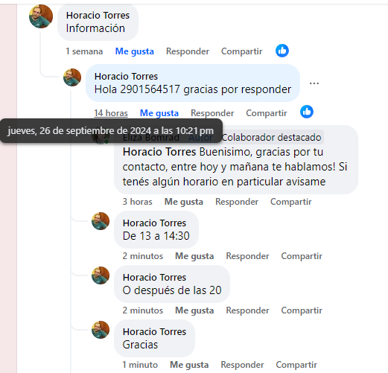Click 'Me gusta' under 'O después de las 20'
This screenshot has width=388, height=373.
coord(194,310)
